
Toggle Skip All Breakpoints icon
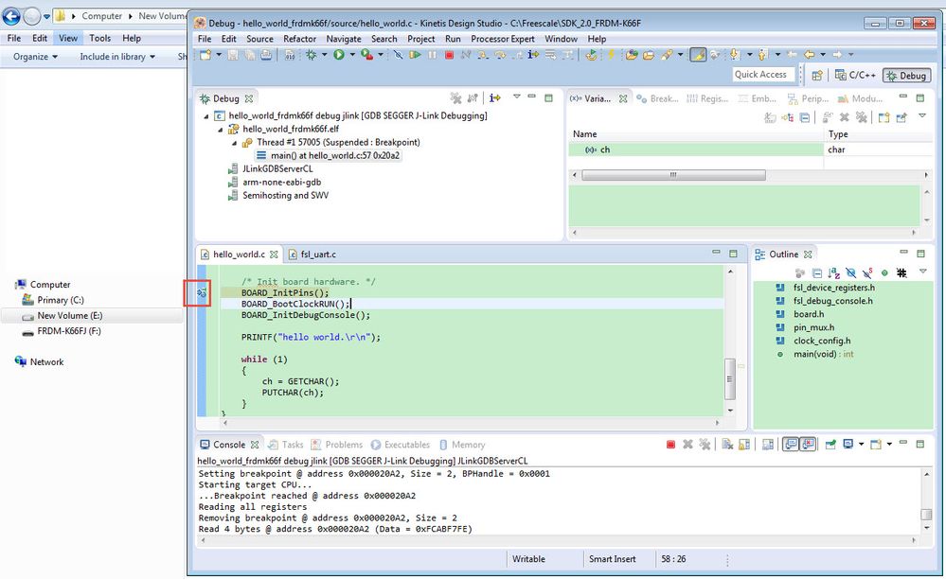click(398, 55)
